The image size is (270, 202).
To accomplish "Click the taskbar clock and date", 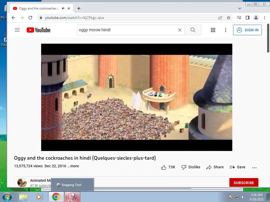I will 256,197.
